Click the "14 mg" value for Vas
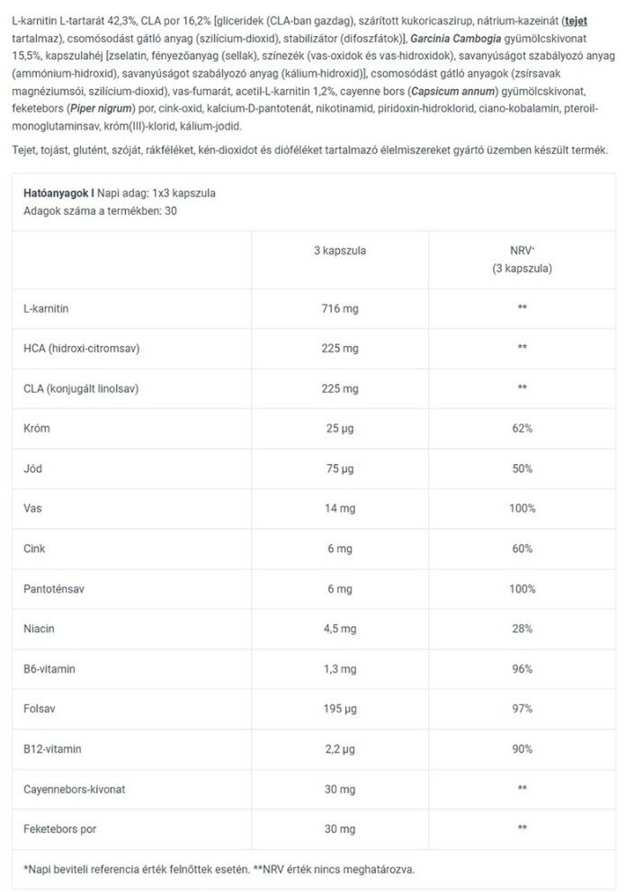This screenshot has width=626, height=892. 338,509
